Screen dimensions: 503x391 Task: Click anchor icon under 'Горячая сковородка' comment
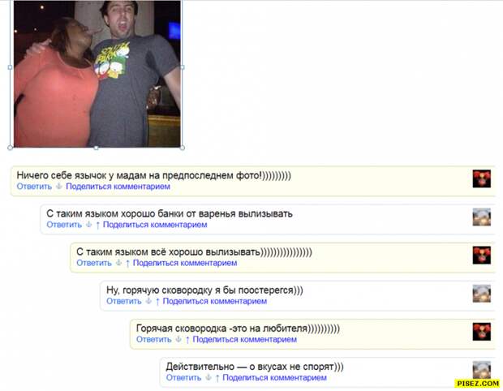click(178, 339)
